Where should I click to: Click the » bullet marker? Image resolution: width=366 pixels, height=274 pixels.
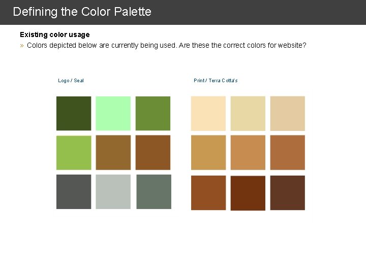point(22,46)
